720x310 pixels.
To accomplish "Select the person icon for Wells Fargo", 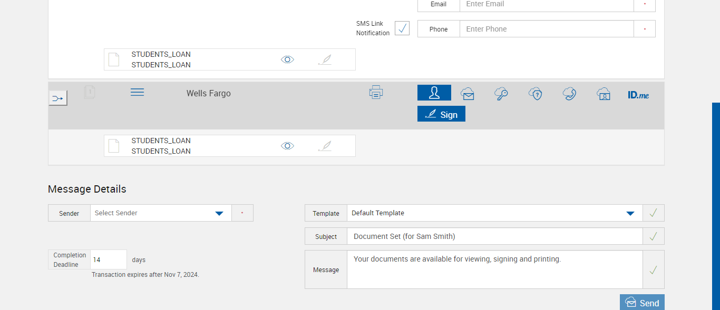I will 434,93.
